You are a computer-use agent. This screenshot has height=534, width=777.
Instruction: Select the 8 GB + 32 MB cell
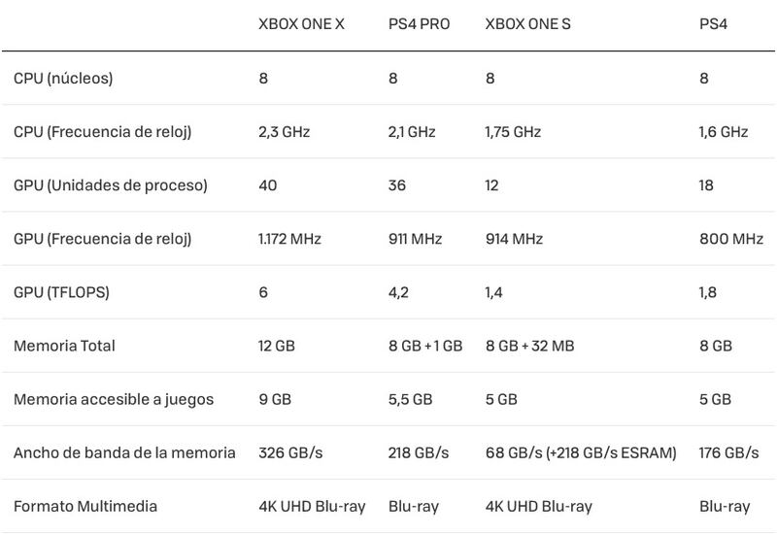(x=529, y=346)
